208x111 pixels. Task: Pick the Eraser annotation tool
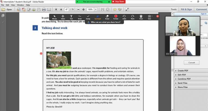pos(107,17)
